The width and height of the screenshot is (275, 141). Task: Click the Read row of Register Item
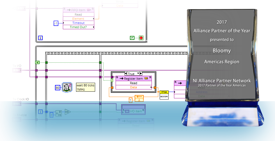coord(134,83)
